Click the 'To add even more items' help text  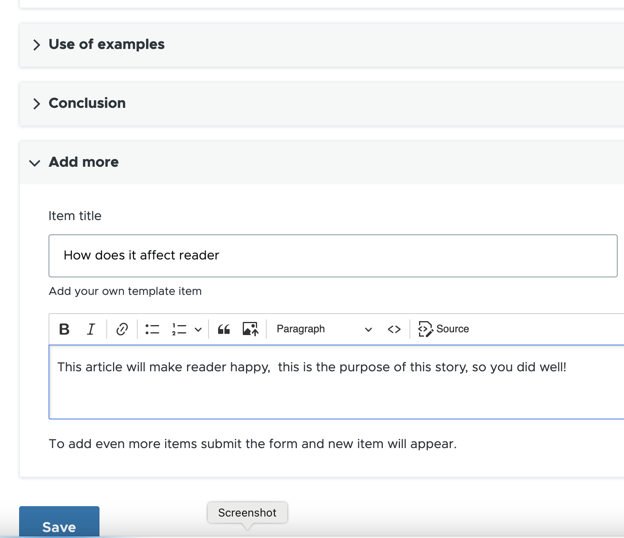click(253, 444)
